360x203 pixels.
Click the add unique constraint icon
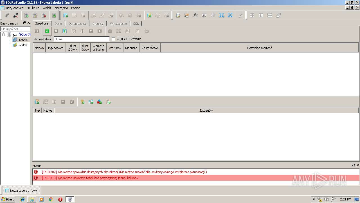(x=100, y=102)
